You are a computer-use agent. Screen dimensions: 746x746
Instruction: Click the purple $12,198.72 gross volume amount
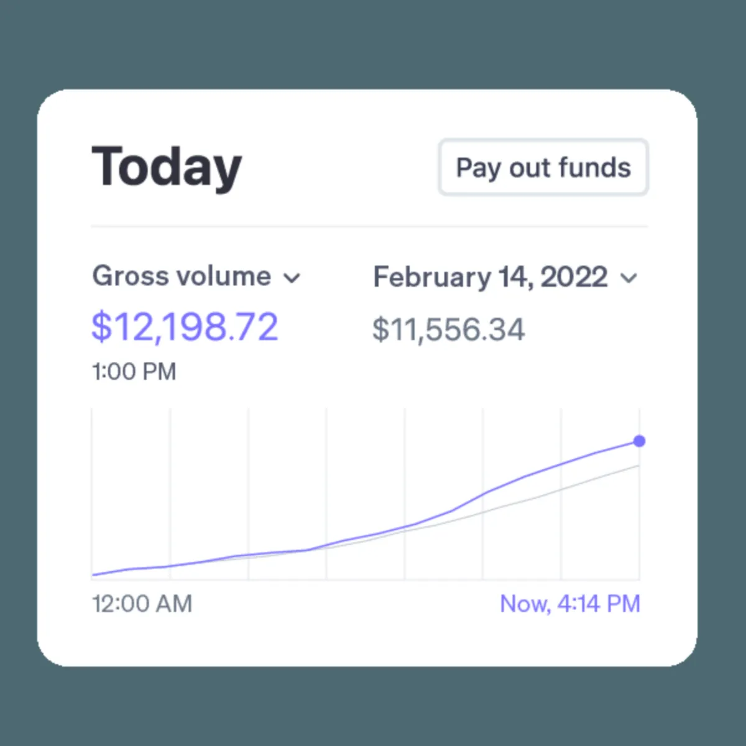(x=185, y=327)
